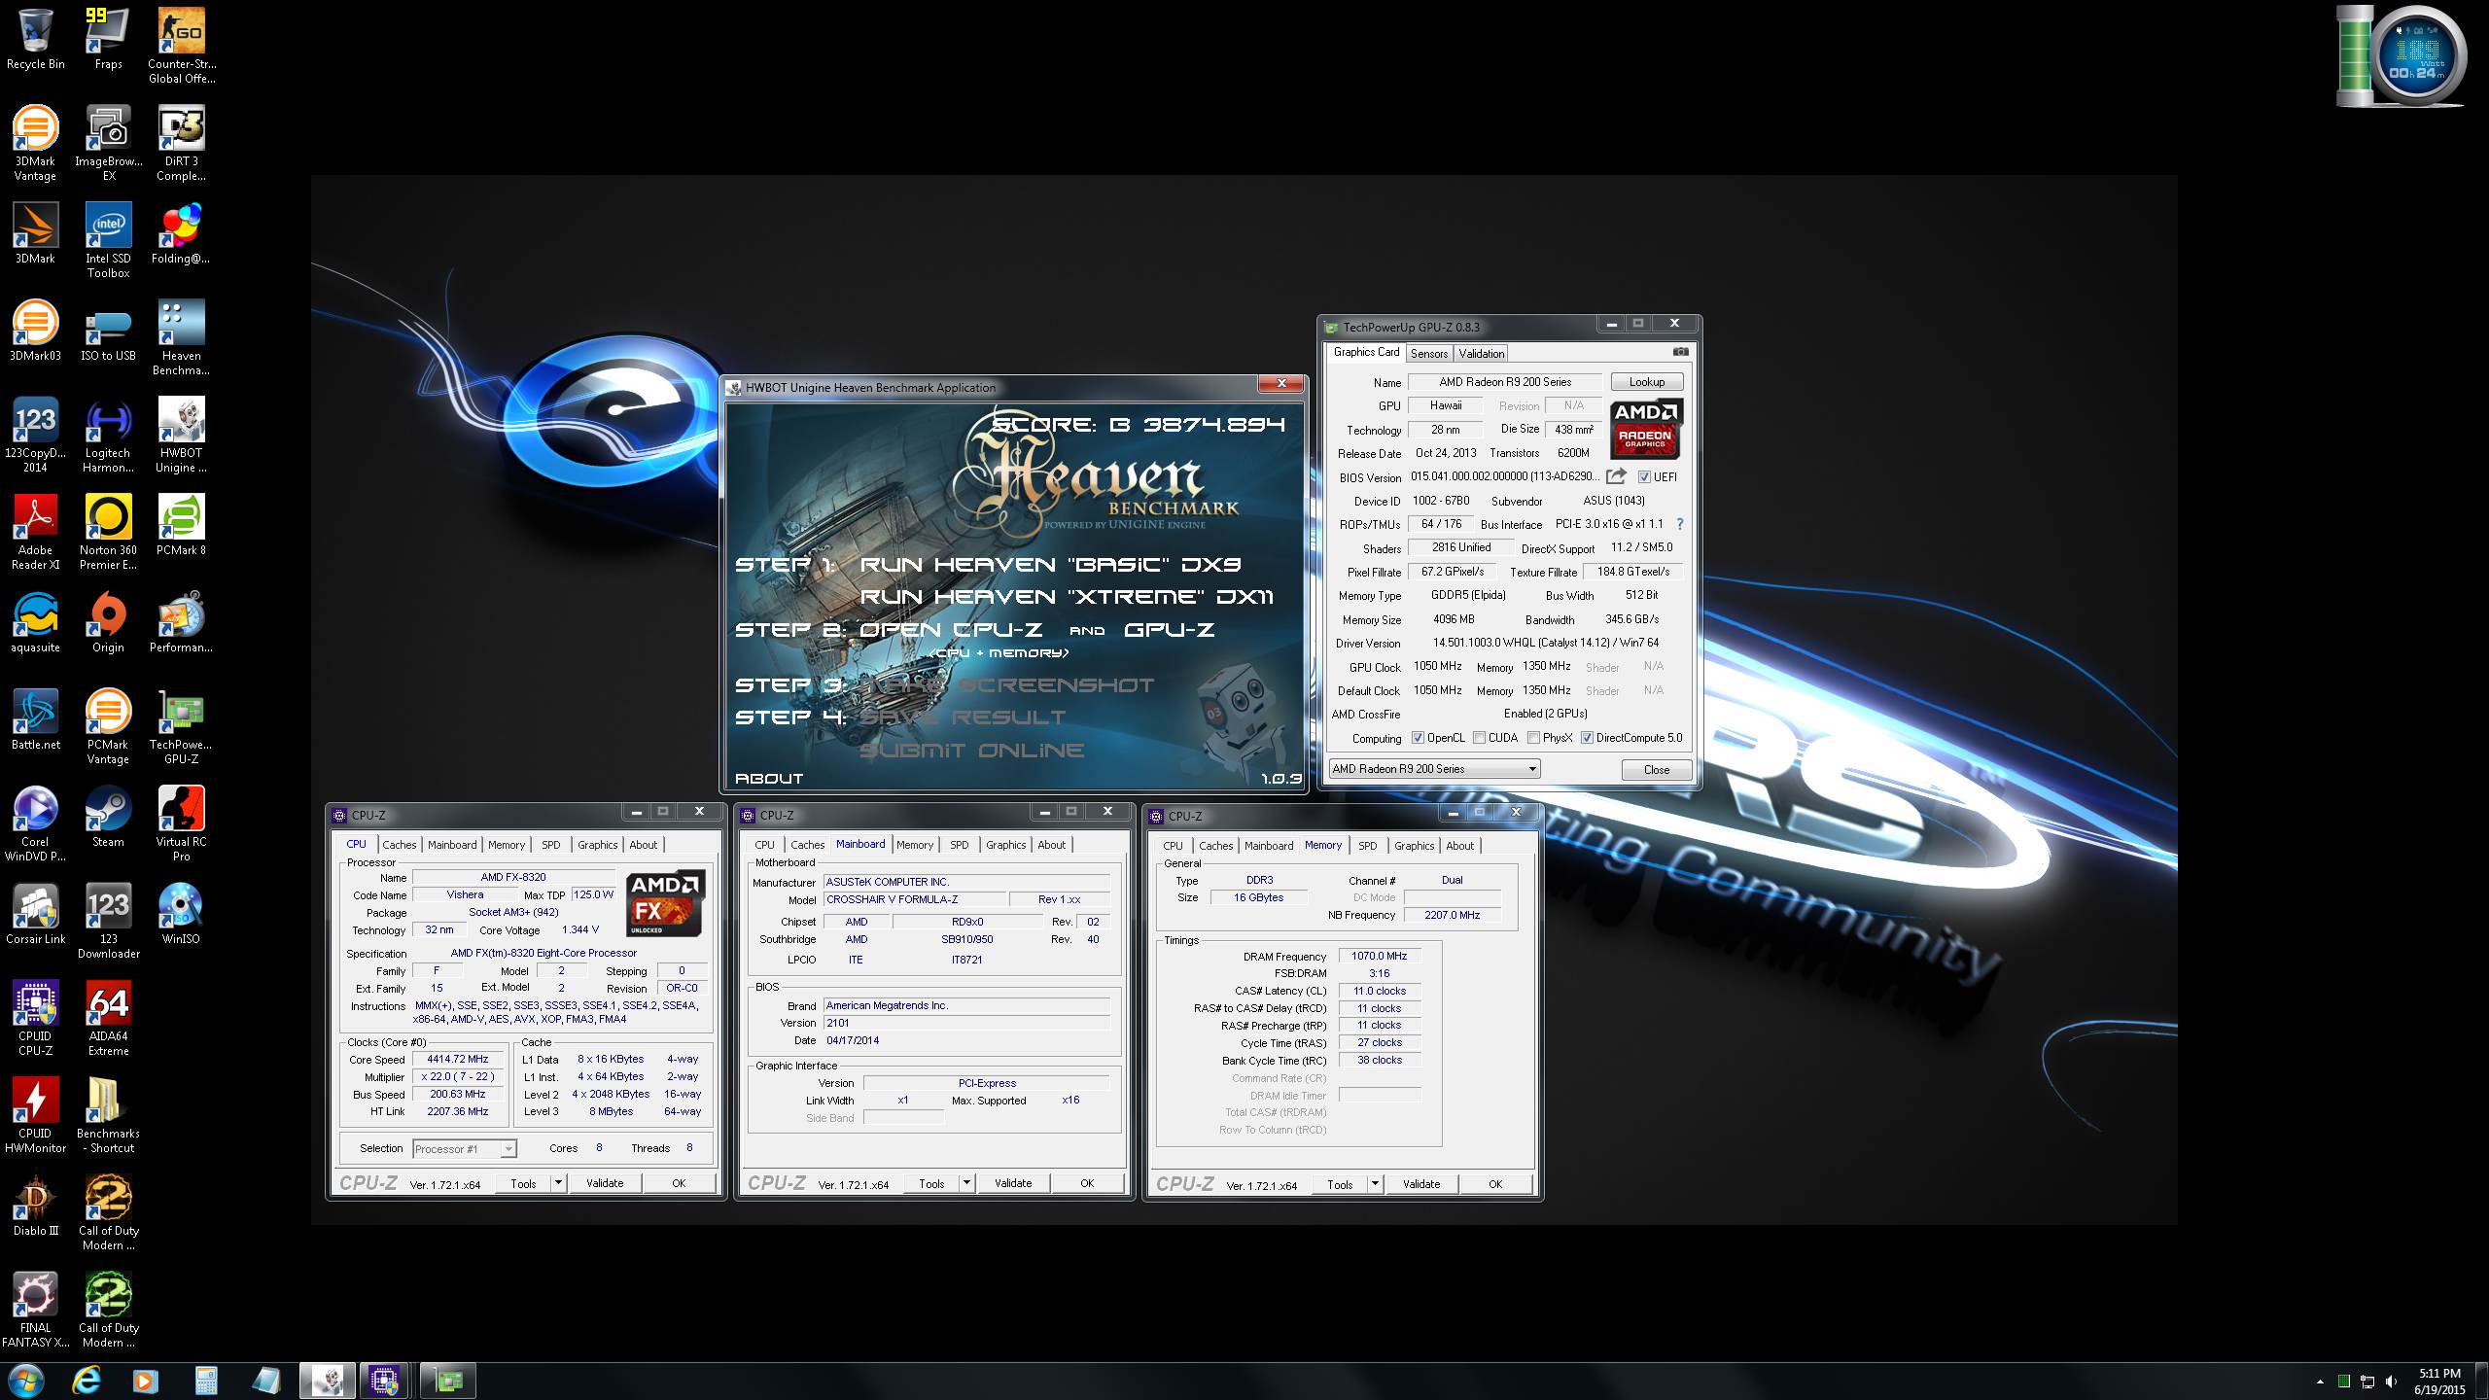Open 3DMark Vantage desktop icon
The height and width of the screenshot is (1400, 2489).
pyautogui.click(x=36, y=143)
